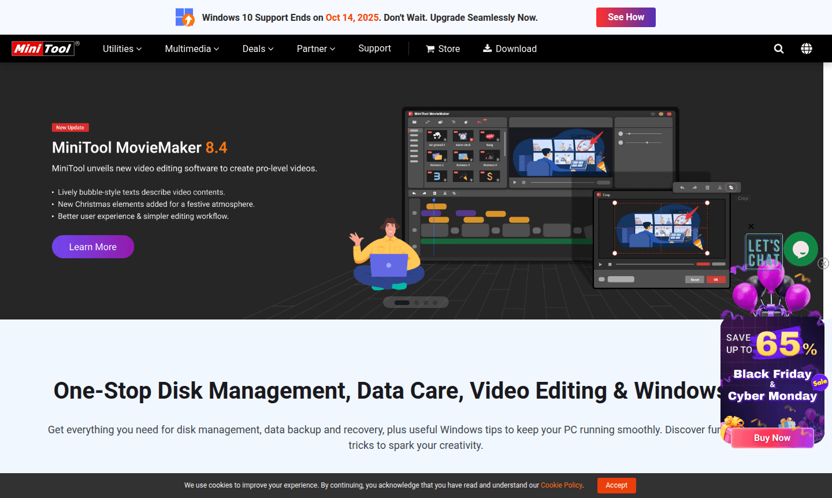Click the Sale badge on the promo
This screenshot has width=832, height=498.
coord(819,383)
